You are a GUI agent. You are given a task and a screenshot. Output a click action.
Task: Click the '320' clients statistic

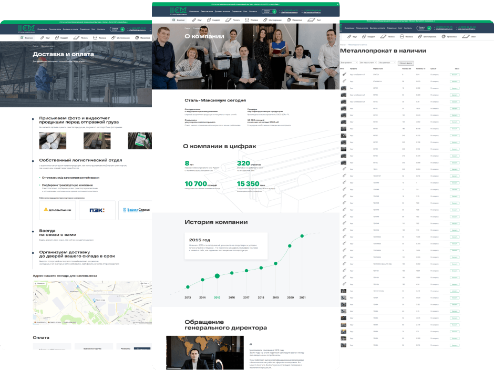(x=243, y=163)
